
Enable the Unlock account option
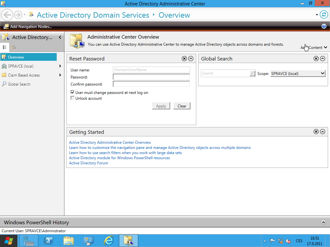[x=73, y=98]
